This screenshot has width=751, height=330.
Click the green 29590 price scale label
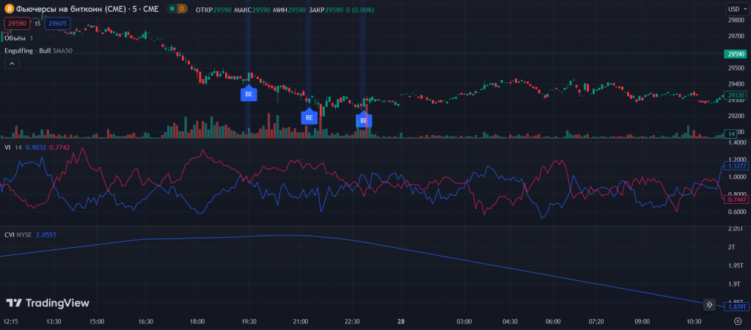click(x=735, y=54)
